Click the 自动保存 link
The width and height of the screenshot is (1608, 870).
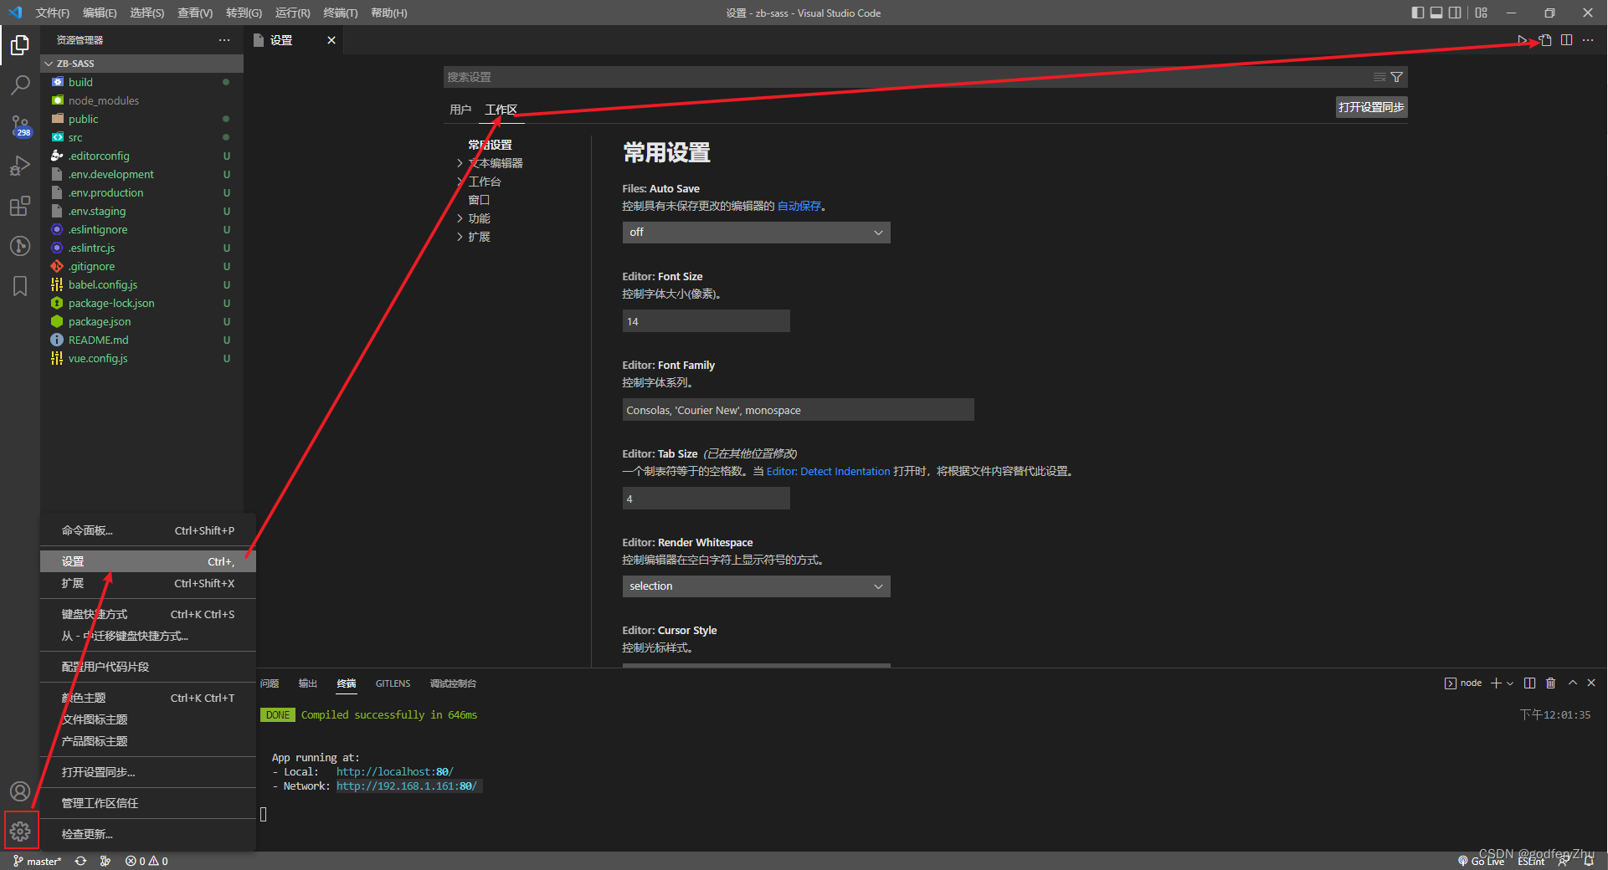(799, 206)
